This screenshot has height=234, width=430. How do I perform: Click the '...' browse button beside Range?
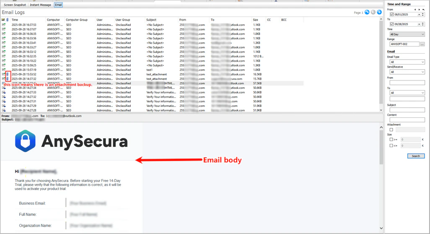pos(422,44)
